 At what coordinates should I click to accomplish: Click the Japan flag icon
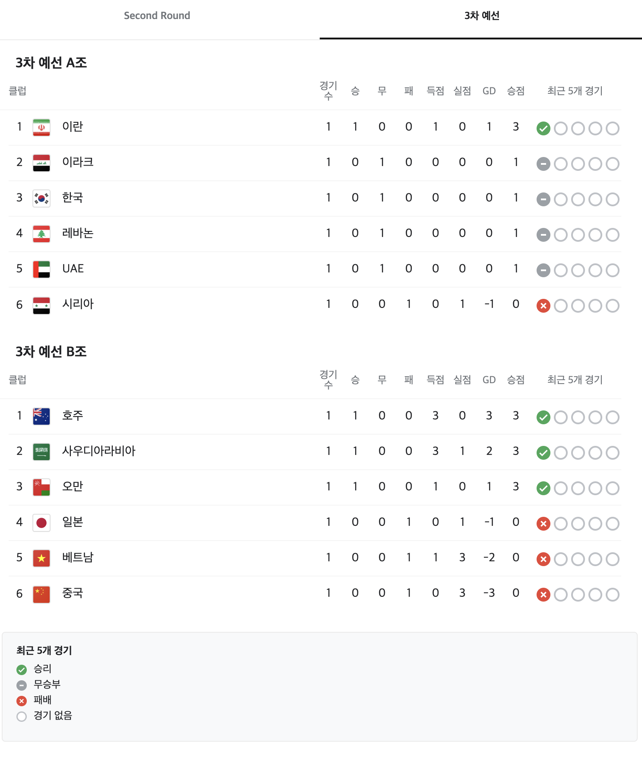click(41, 522)
